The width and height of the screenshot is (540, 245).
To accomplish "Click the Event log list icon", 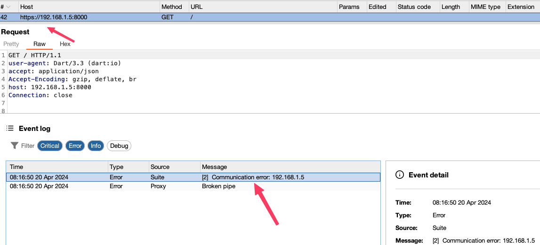I will (x=10, y=129).
